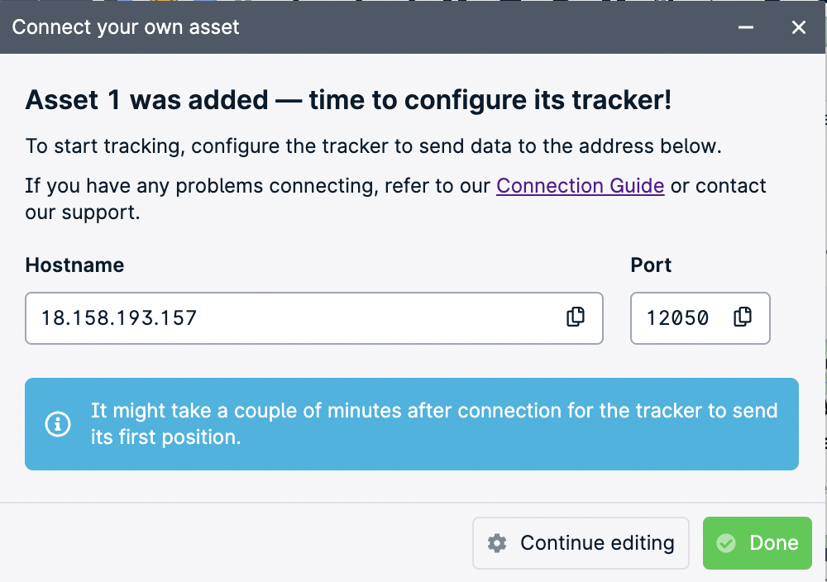Click the words our support
Viewport: 827px width, 582px height.
pos(83,212)
